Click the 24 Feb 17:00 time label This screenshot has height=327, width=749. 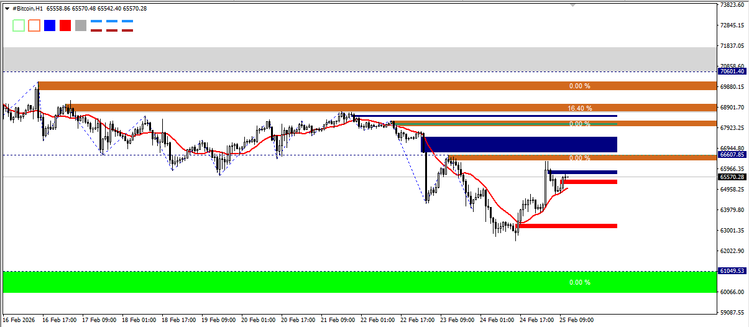coord(537,320)
